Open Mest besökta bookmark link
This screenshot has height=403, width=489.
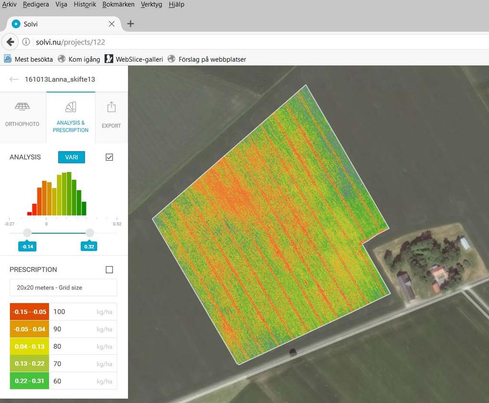click(34, 59)
